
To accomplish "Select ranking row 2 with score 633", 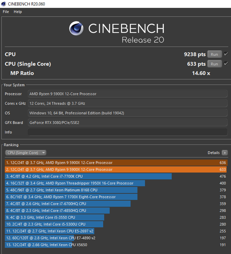I will point(116,169).
